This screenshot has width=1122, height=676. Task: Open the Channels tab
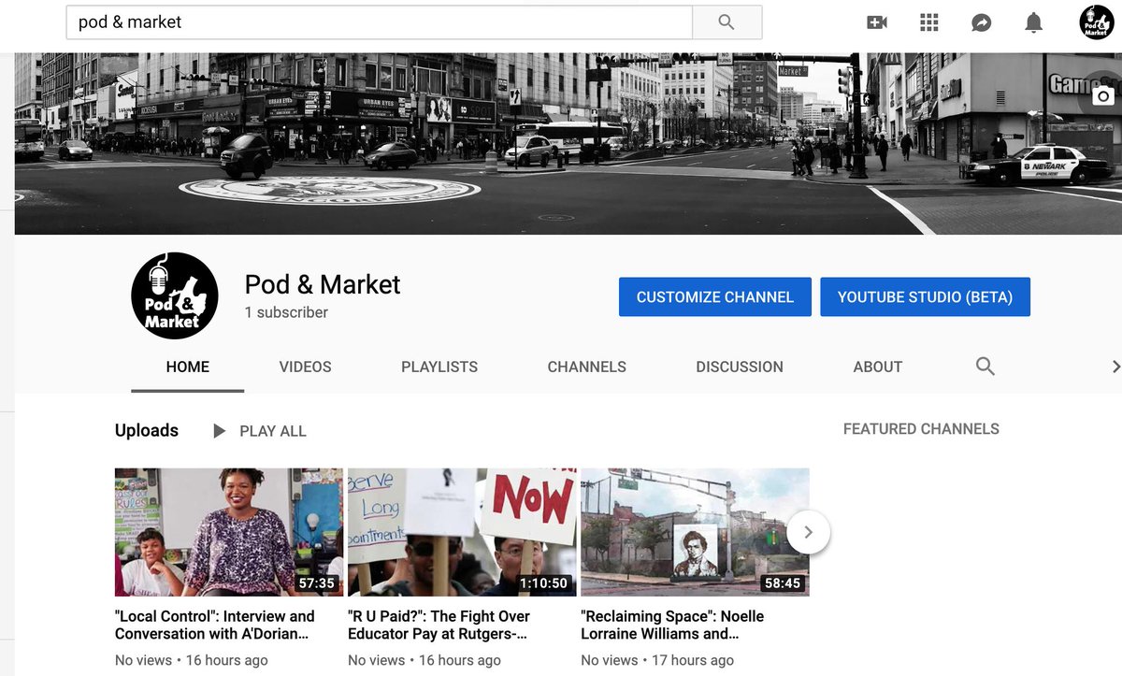[587, 367]
